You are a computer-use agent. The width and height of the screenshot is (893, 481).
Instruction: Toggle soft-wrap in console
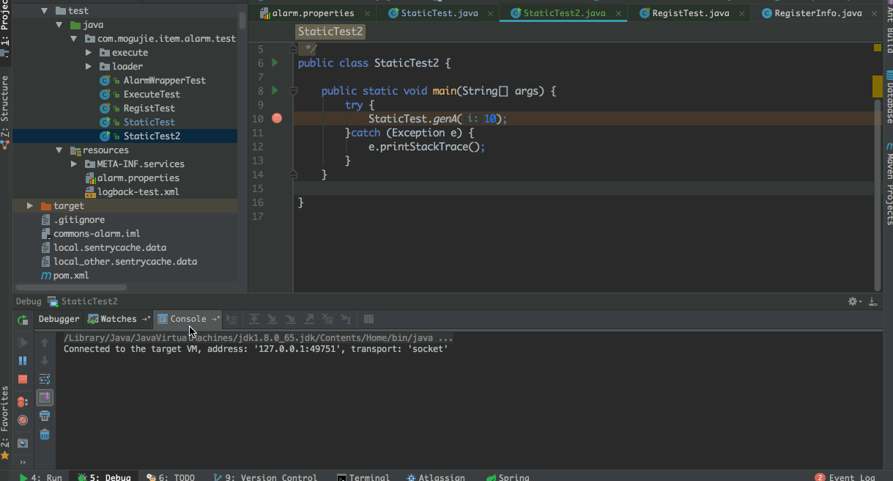[x=45, y=379]
